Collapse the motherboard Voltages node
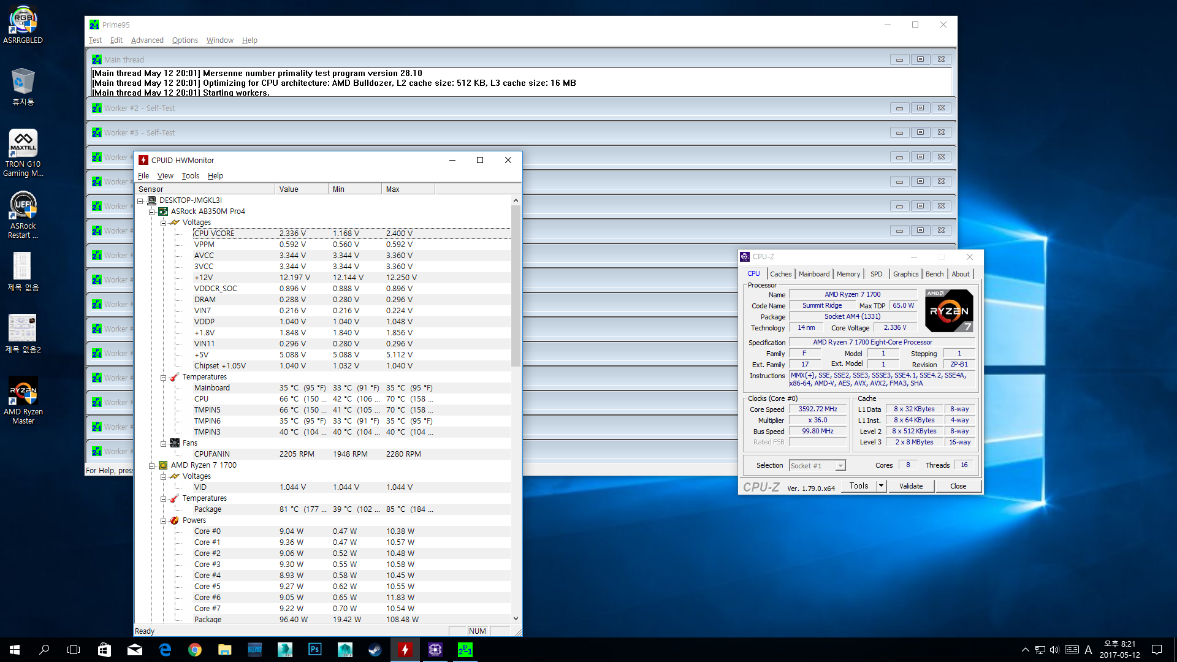 pyautogui.click(x=164, y=223)
